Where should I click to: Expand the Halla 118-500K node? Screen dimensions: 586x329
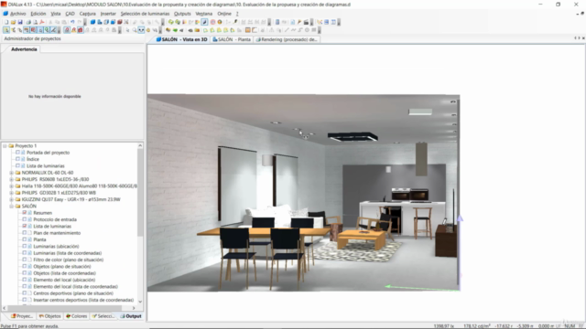(x=12, y=186)
